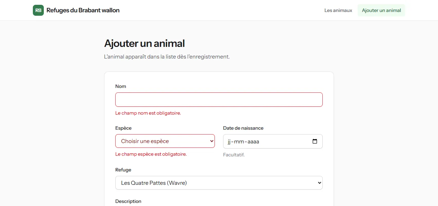Open the date picker calendar icon
Image resolution: width=438 pixels, height=206 pixels.
315,141
